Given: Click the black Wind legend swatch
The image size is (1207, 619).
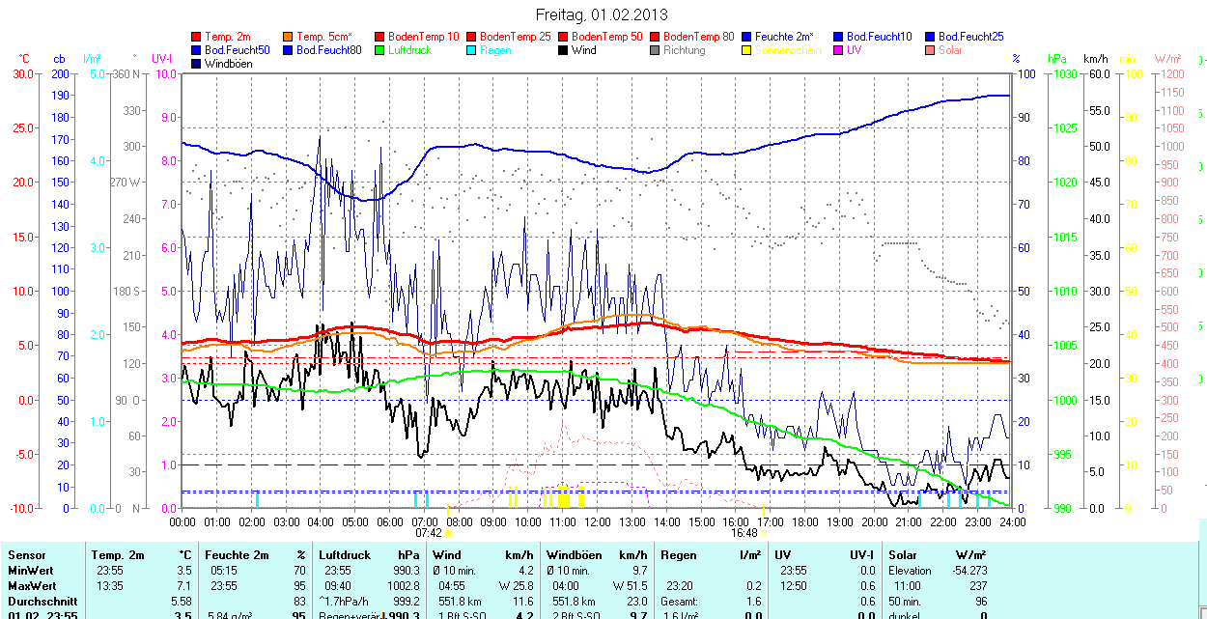Looking at the screenshot, I should (x=564, y=50).
